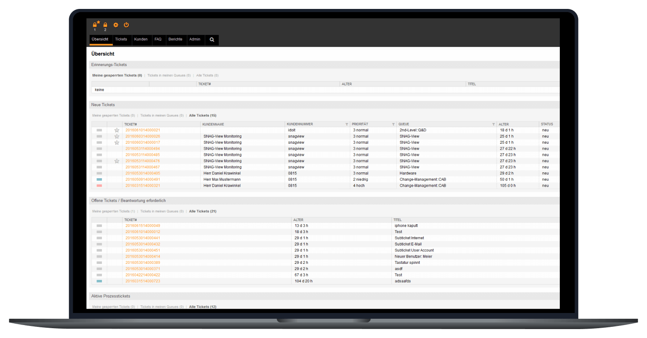Viewport: 647px width, 338px height.
Task: Open personal preferences gear icon
Action: (x=116, y=25)
